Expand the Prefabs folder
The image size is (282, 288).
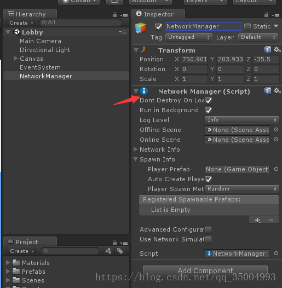(x=8, y=271)
